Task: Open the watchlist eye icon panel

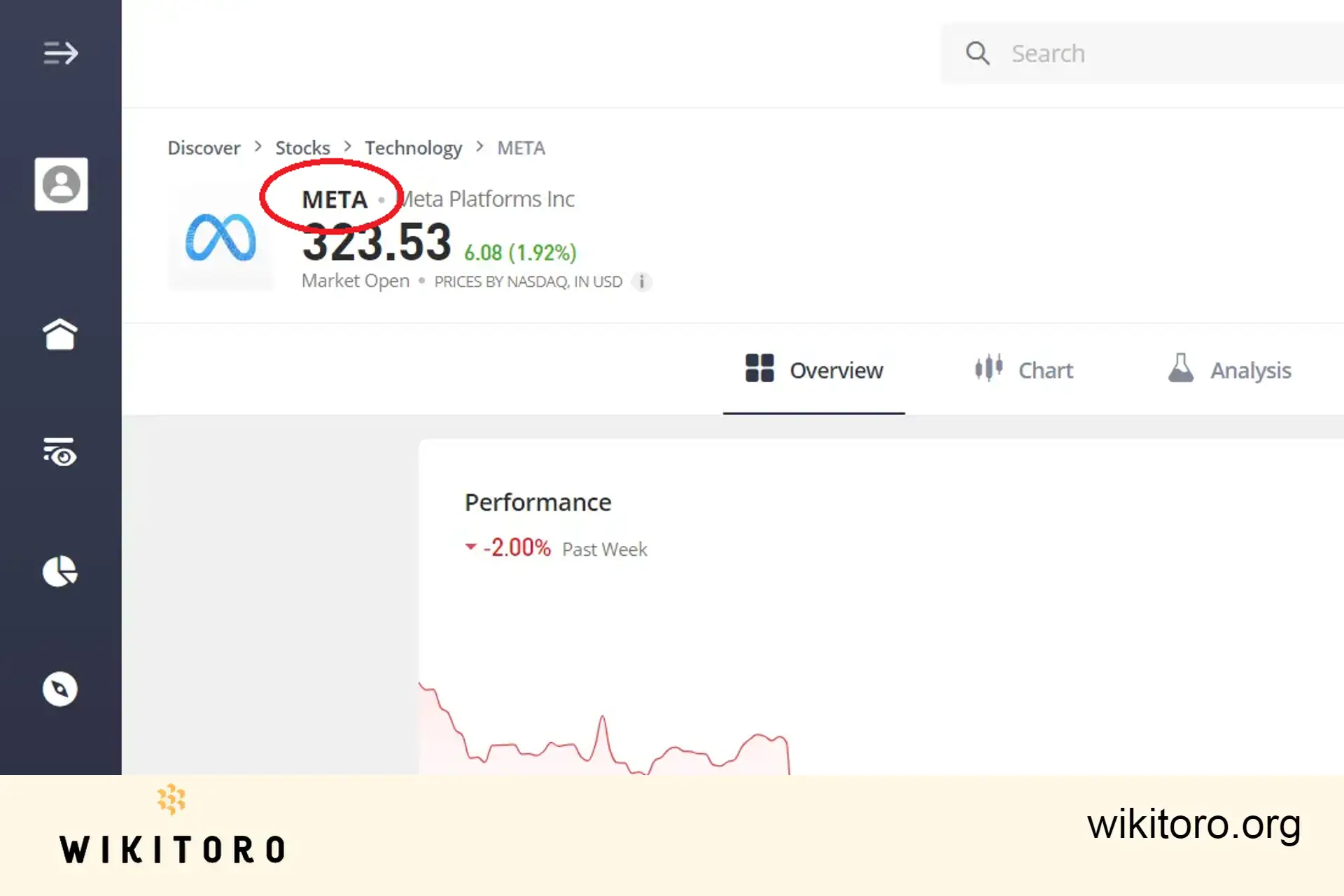Action: click(x=59, y=451)
